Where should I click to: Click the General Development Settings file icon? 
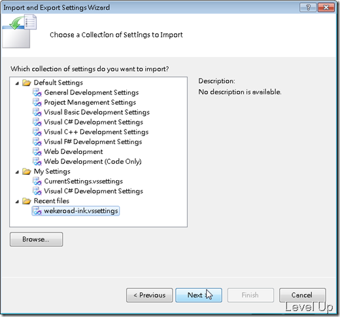(x=37, y=92)
